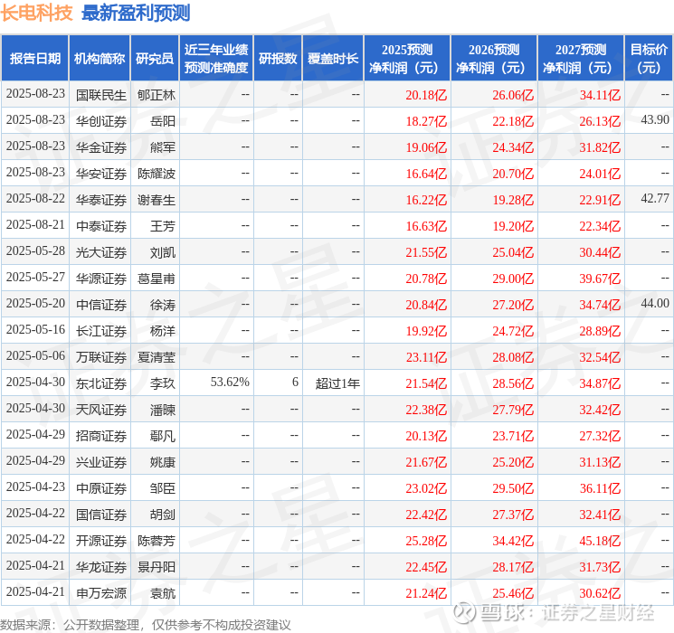
Task: Select the 国联民生 institution cell
Action: coord(101,95)
